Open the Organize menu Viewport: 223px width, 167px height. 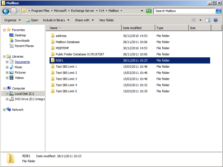point(12,20)
